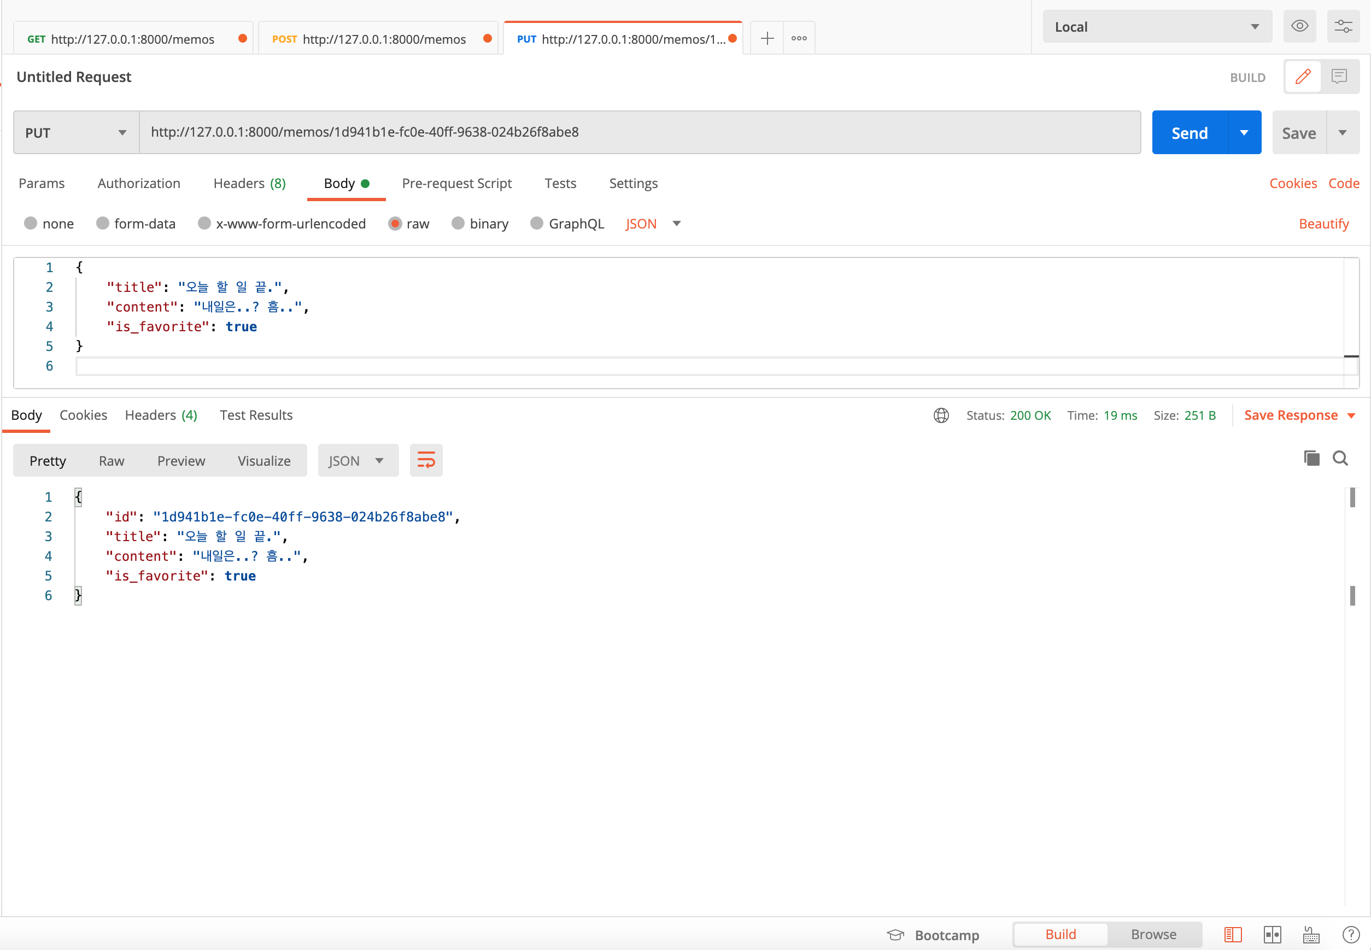
Task: Click the pencil edit mode icon
Action: pyautogui.click(x=1303, y=77)
